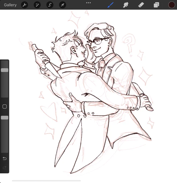Open the Layers panel

(156, 5)
